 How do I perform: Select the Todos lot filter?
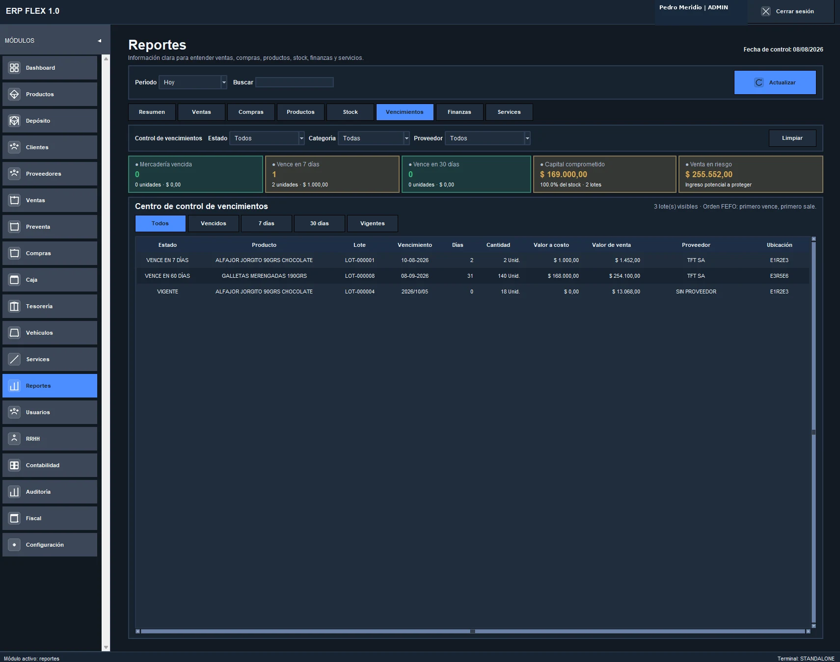pos(160,223)
